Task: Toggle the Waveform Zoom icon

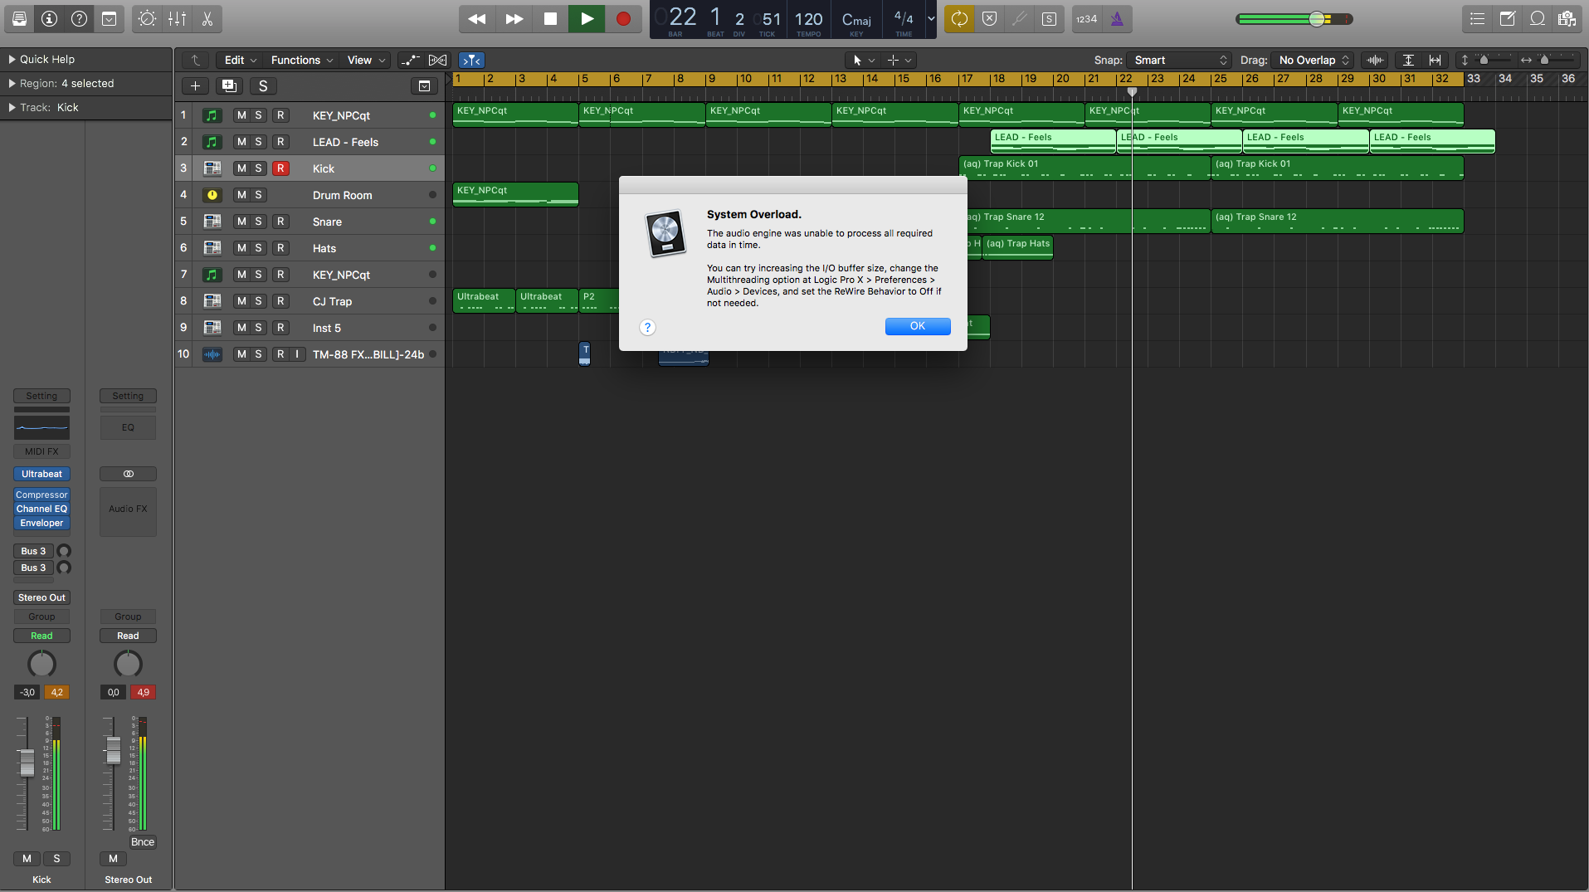Action: [x=1375, y=60]
